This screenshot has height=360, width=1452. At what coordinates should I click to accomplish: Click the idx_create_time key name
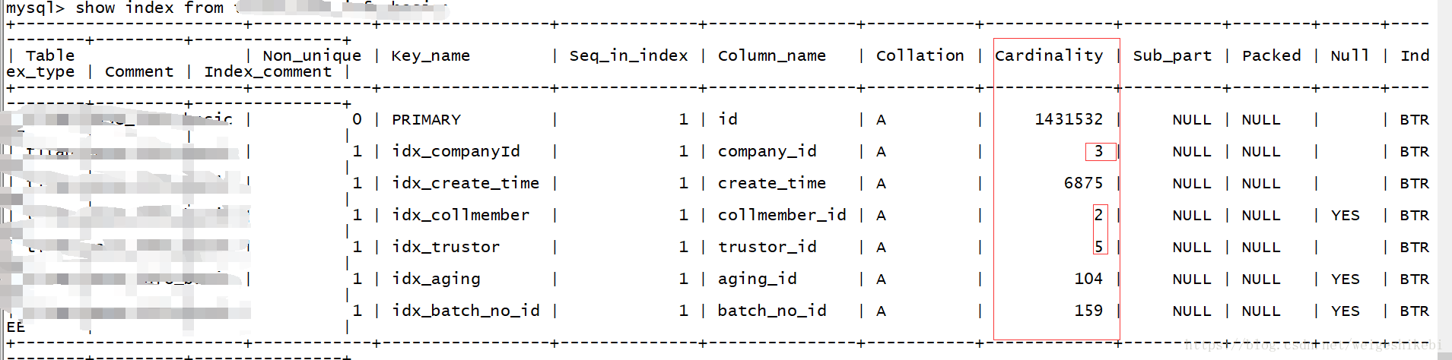click(x=465, y=183)
